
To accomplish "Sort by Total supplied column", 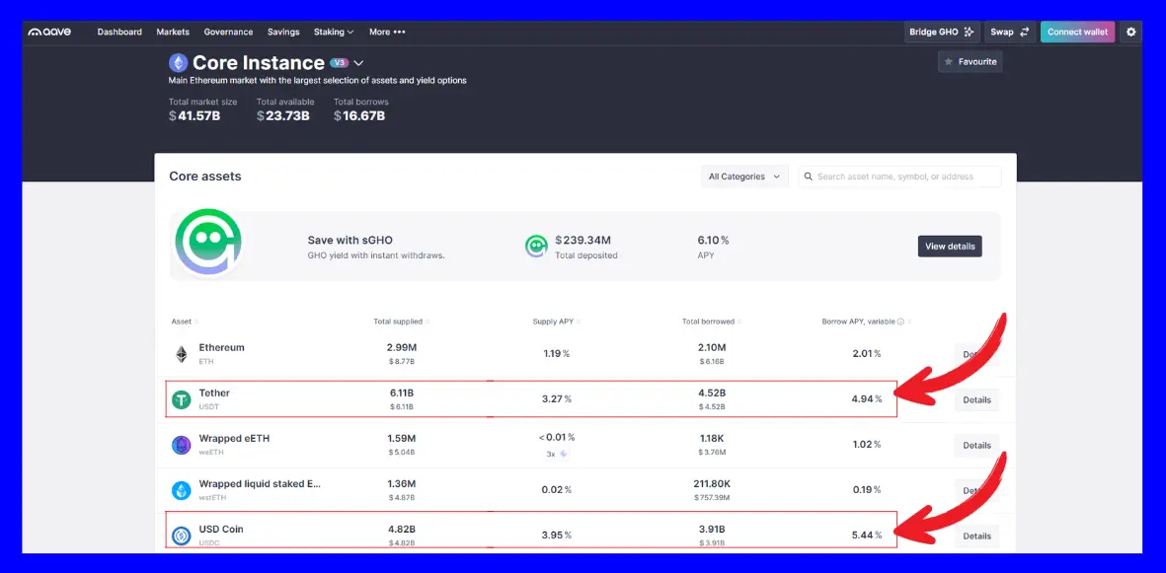I will pos(400,322).
